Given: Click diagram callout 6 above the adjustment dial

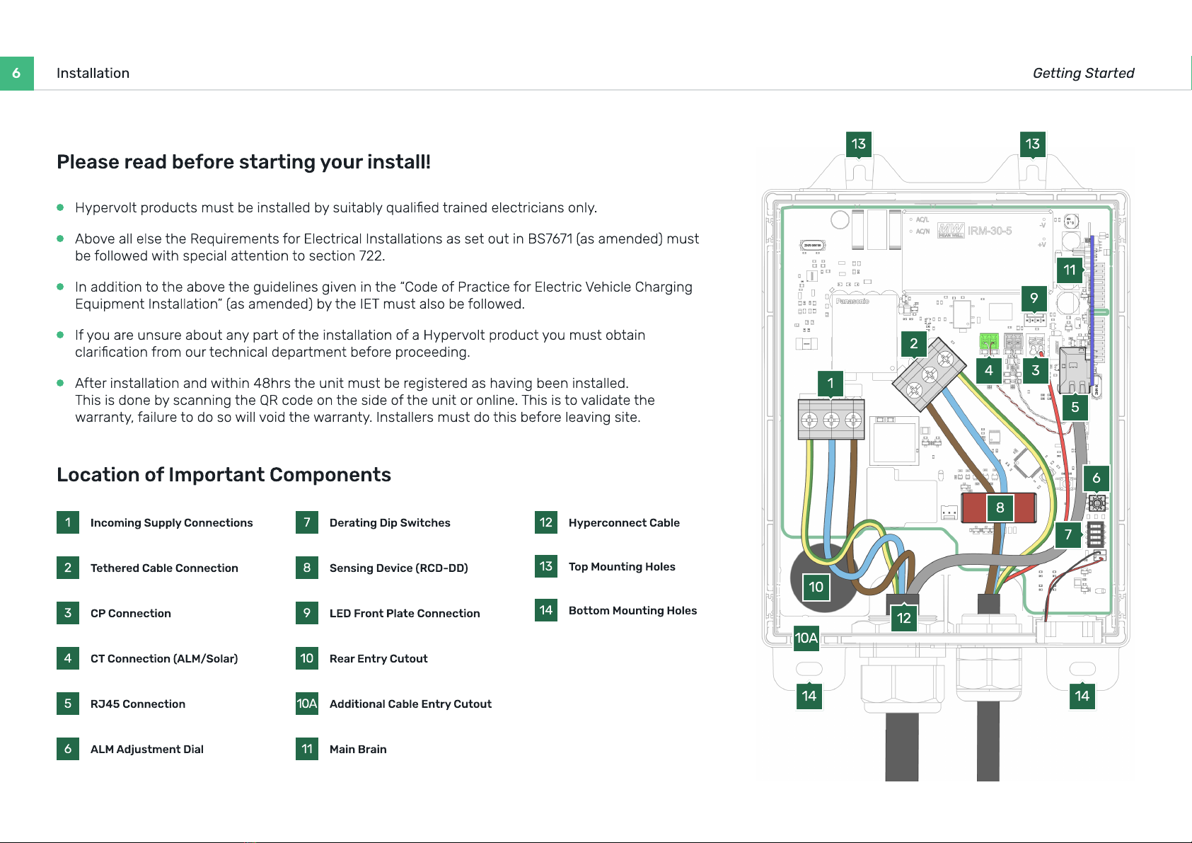Looking at the screenshot, I should click(1096, 478).
